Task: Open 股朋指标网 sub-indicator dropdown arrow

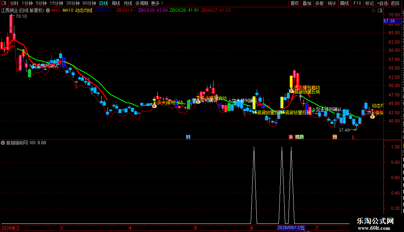Action: pyautogui.click(x=3, y=143)
